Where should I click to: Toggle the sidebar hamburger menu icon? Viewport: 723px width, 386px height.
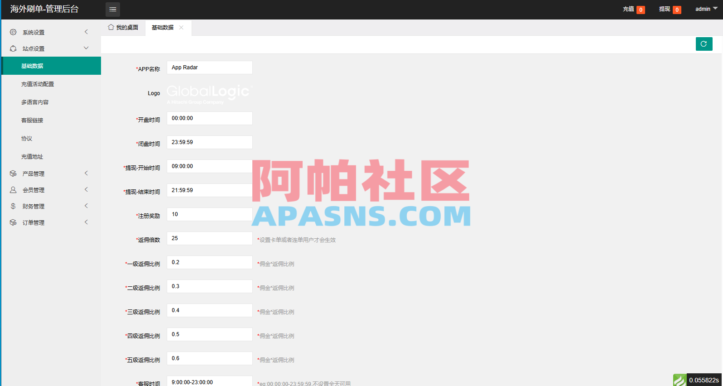(x=113, y=10)
